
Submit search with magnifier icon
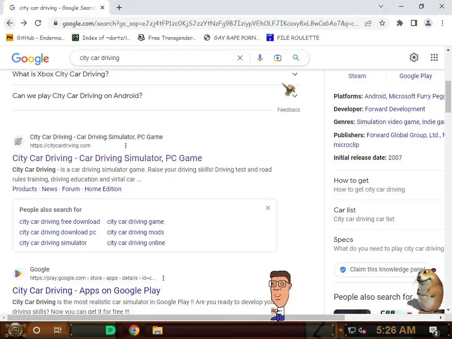click(x=296, y=58)
